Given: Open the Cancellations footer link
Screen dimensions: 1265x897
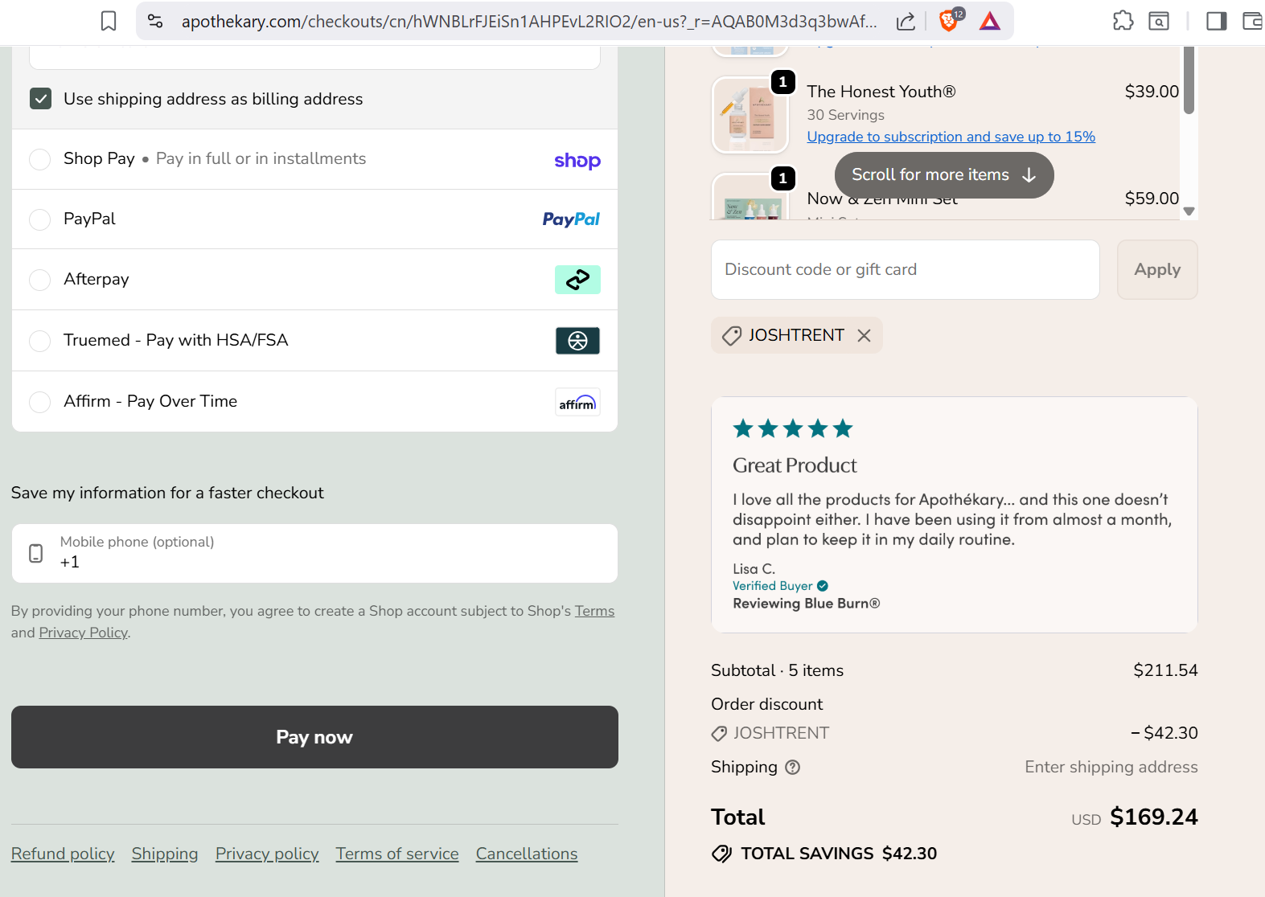Looking at the screenshot, I should pyautogui.click(x=527, y=854).
